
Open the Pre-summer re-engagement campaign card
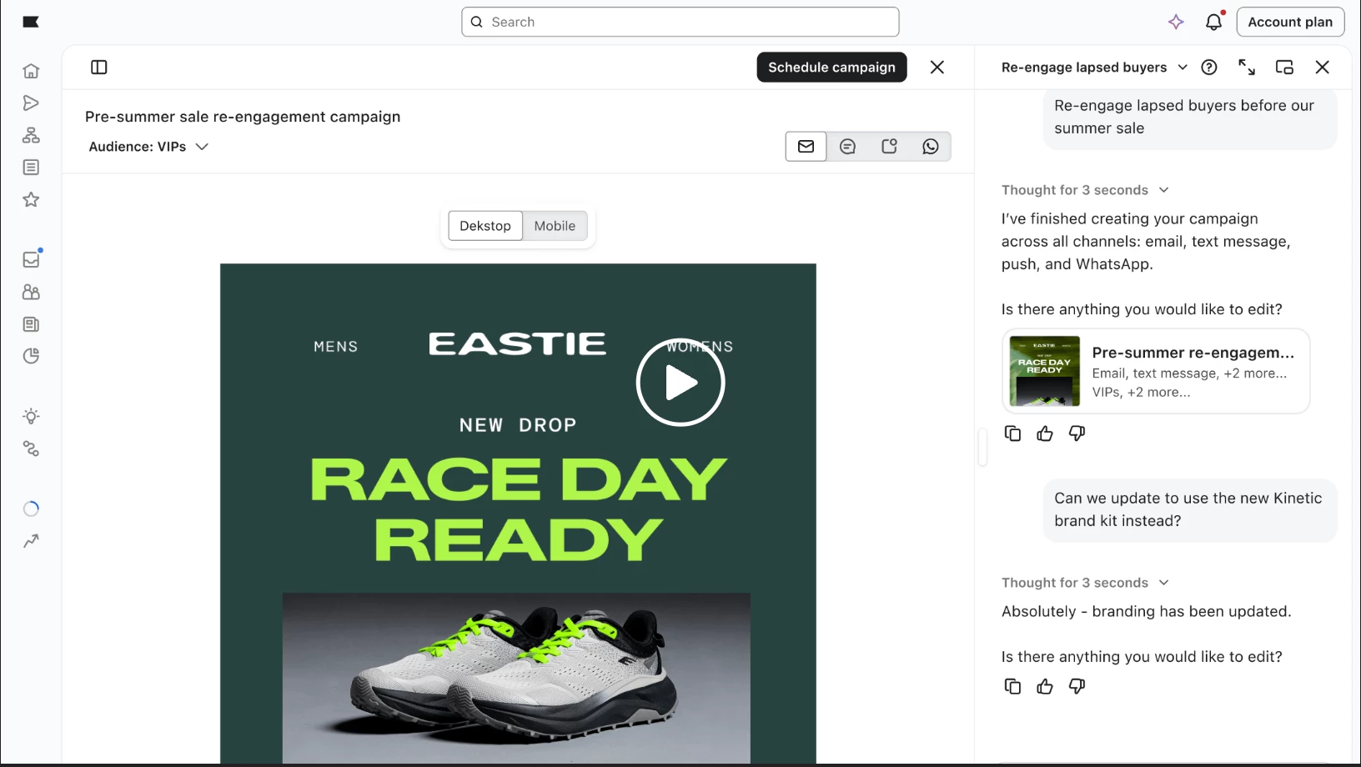pyautogui.click(x=1156, y=372)
